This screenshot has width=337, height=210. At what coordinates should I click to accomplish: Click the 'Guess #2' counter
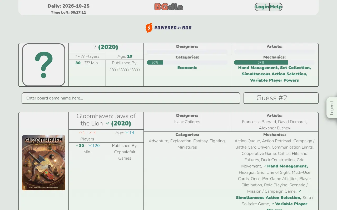point(272,98)
